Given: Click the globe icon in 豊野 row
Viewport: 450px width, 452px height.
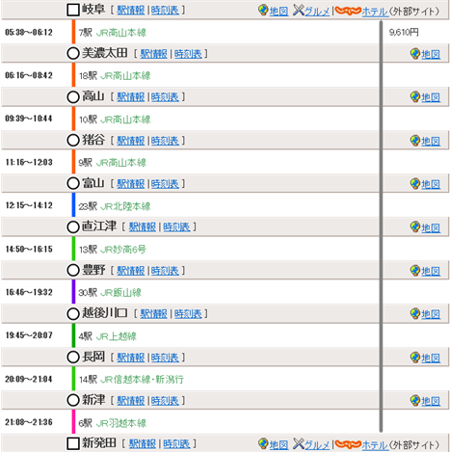Looking at the screenshot, I should [415, 271].
